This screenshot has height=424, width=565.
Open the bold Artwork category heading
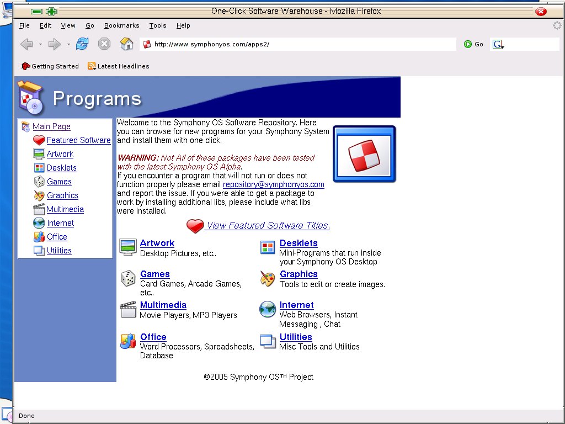pos(157,243)
